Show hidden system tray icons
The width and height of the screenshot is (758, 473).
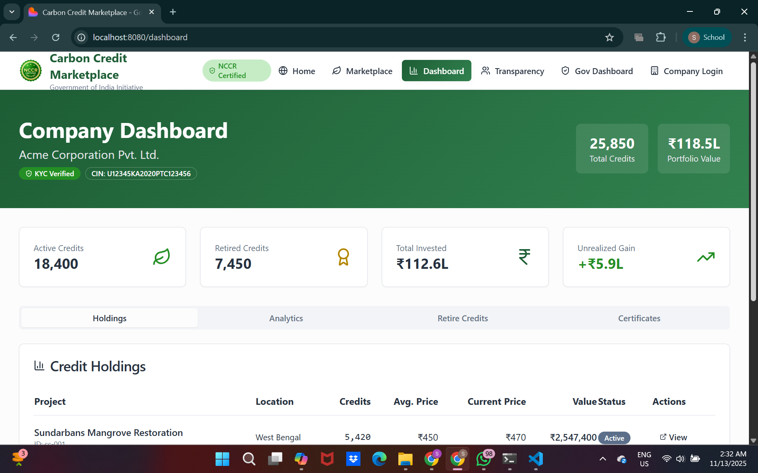[x=602, y=459]
